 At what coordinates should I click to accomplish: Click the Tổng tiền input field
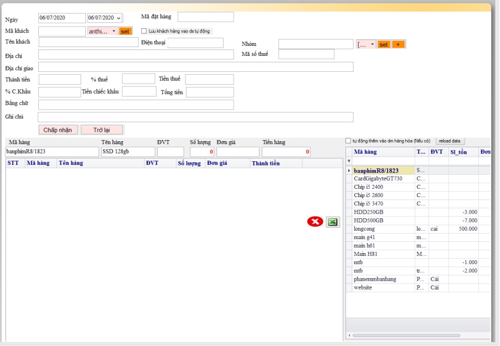210,92
